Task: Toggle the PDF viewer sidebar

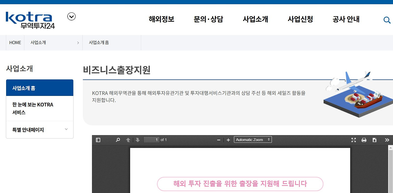Action: [x=98, y=140]
